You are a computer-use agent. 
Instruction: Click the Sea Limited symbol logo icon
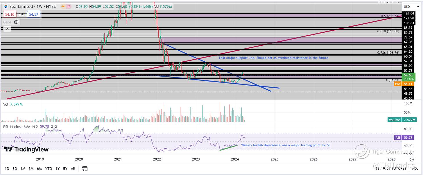tap(6, 6)
